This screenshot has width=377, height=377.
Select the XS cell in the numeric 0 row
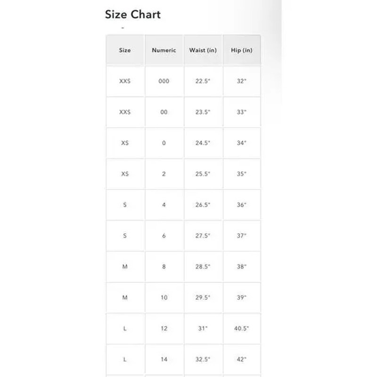pyautogui.click(x=125, y=143)
